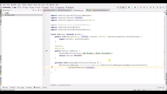Expand the Gradle Scripts tree node
167x94 pixels.
coord(3,15)
